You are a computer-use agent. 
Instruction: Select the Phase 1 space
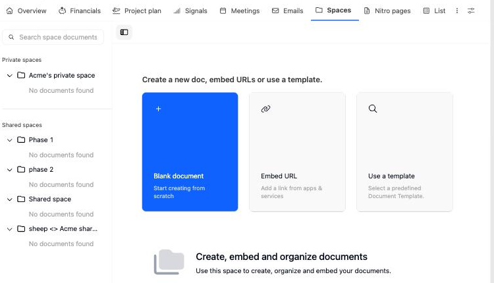coord(41,140)
